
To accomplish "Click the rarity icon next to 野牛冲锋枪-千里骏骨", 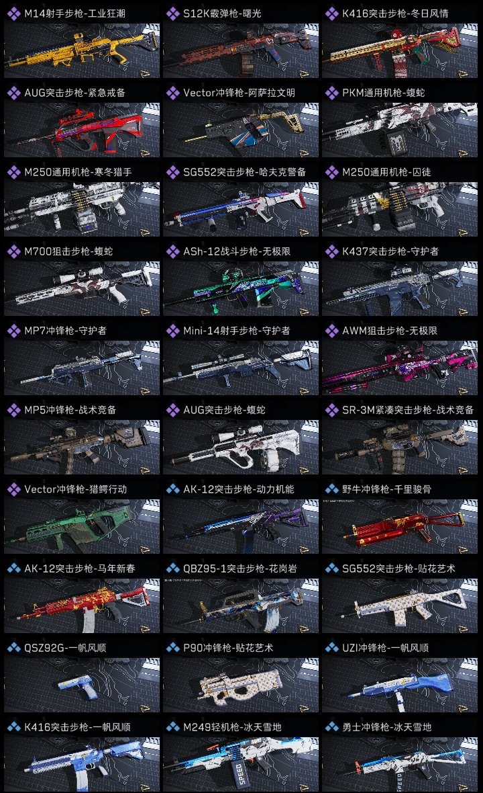I will point(331,489).
